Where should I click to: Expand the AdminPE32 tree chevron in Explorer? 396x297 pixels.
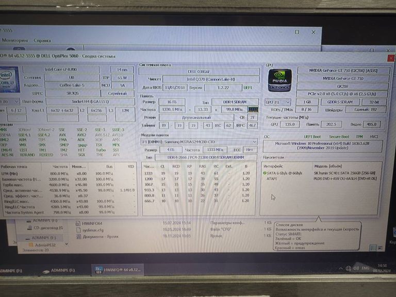tap(66, 244)
